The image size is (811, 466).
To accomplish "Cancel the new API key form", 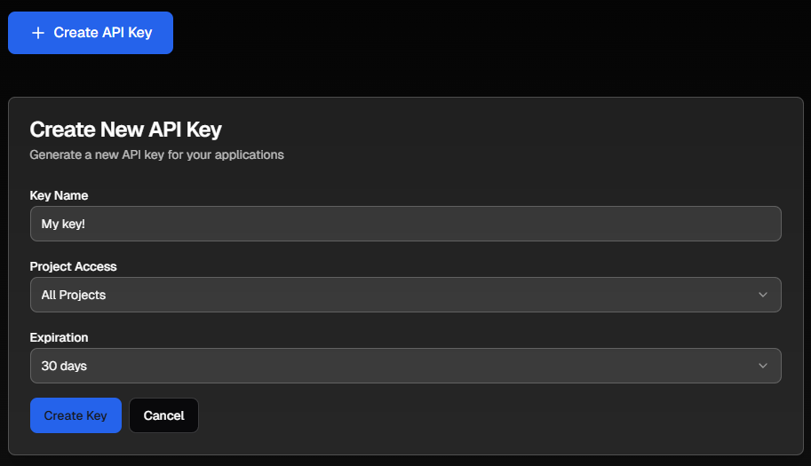I will [x=163, y=415].
